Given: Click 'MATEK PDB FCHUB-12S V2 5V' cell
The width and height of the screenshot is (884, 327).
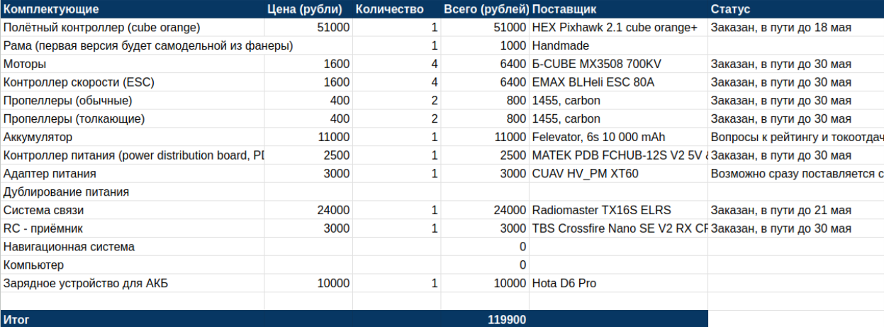Looking at the screenshot, I should (618, 155).
